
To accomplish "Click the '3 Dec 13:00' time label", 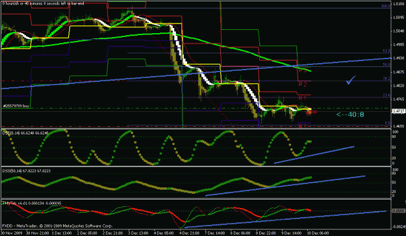I will coord(138,233).
